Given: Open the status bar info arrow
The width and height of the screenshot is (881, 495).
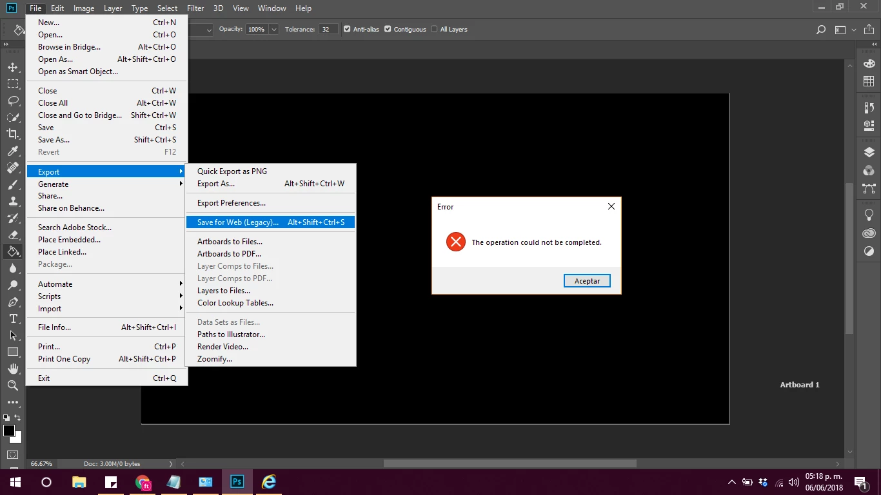Looking at the screenshot, I should pos(171,463).
